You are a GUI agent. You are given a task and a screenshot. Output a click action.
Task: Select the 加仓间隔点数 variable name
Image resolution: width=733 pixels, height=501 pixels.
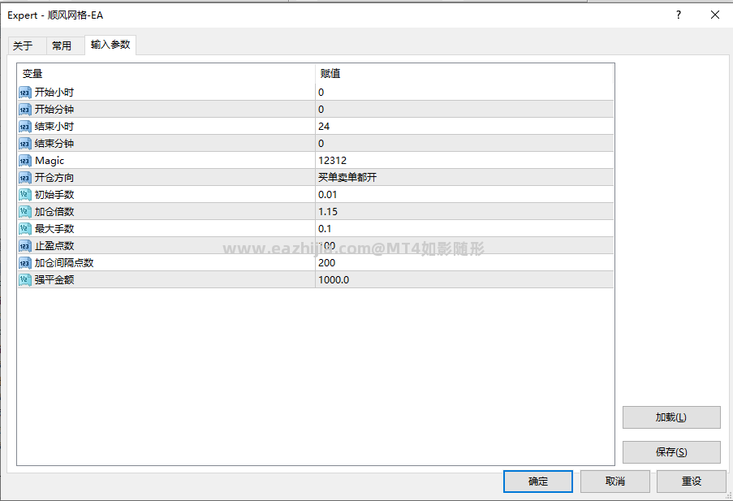tap(64, 263)
